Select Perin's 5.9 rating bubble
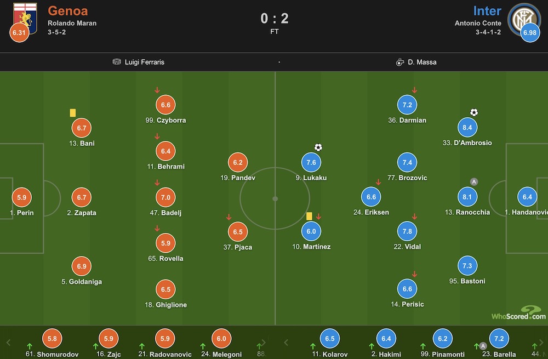548x359 pixels. point(22,197)
